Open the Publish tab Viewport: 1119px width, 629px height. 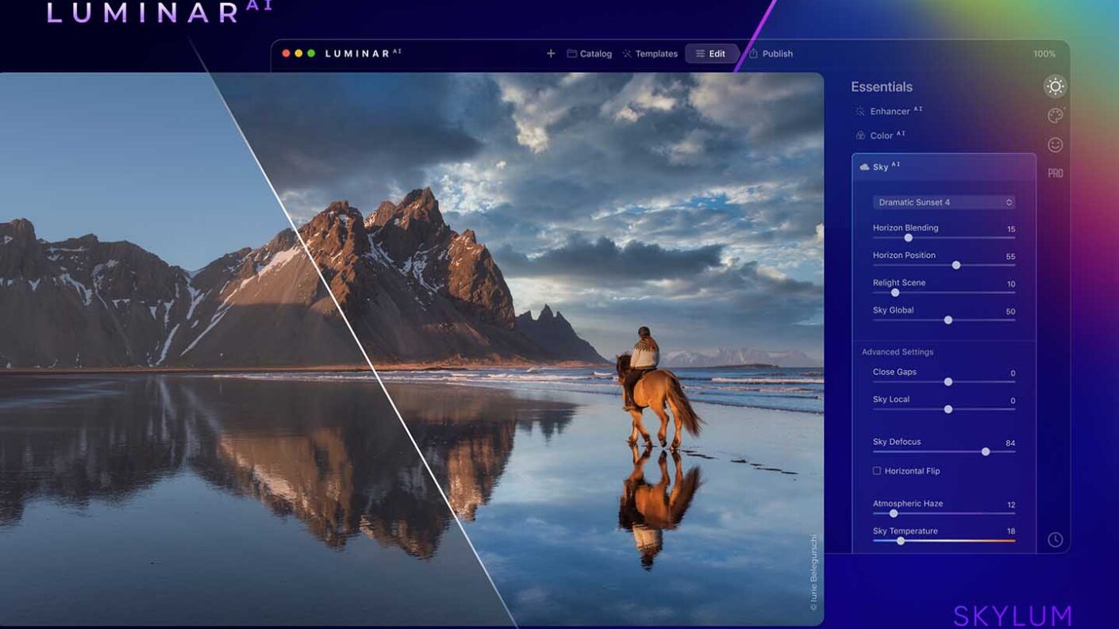click(x=771, y=54)
